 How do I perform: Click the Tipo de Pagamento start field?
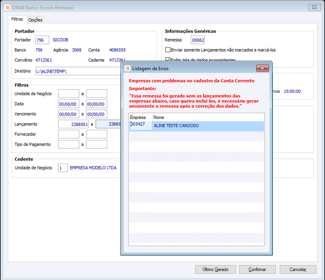[x=69, y=144]
